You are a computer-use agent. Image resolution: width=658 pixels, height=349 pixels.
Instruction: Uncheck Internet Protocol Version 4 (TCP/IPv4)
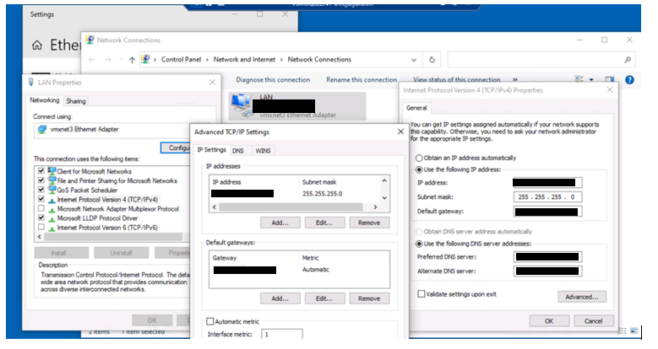41,199
